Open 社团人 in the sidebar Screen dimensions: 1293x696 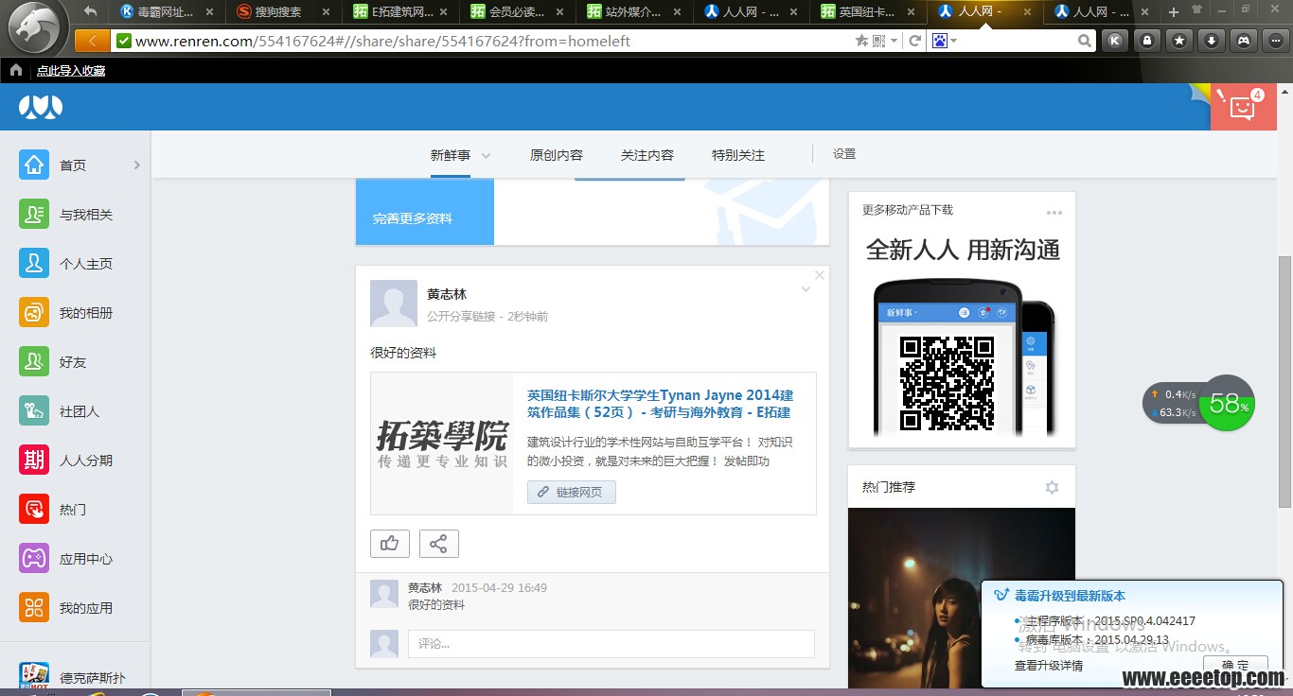tap(34, 410)
